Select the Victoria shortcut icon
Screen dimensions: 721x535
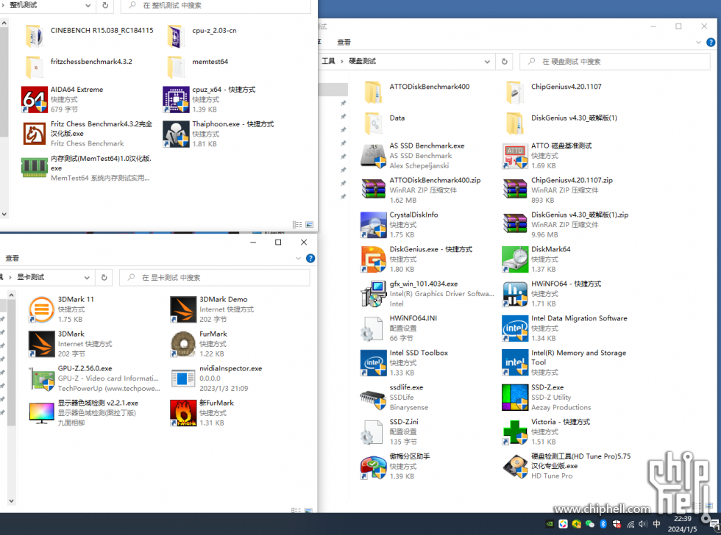[x=515, y=431]
